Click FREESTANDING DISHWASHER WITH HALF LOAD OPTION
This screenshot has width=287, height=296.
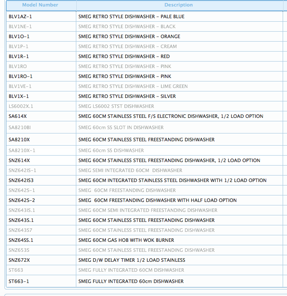point(157,201)
